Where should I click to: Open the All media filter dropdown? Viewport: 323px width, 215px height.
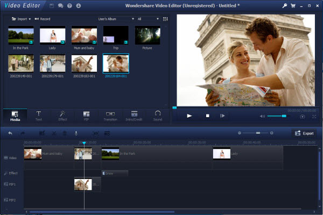pos(148,19)
